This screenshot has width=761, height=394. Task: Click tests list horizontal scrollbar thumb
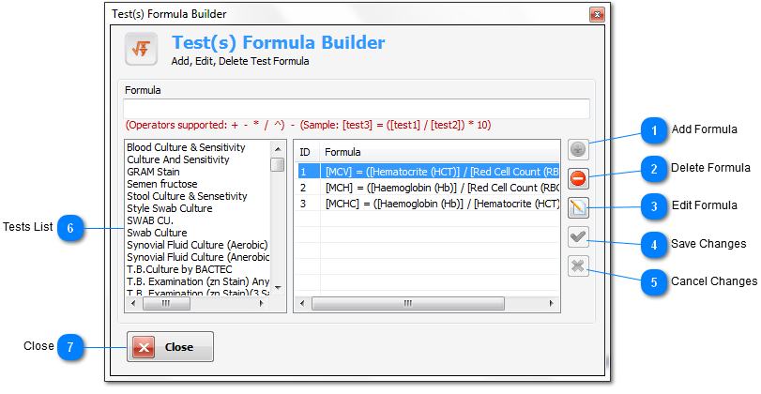tap(166, 303)
